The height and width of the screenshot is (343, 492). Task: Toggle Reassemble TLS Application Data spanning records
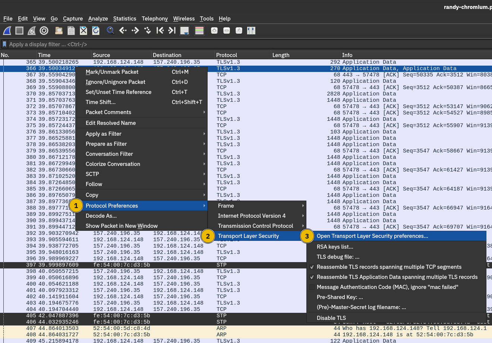pyautogui.click(x=397, y=277)
